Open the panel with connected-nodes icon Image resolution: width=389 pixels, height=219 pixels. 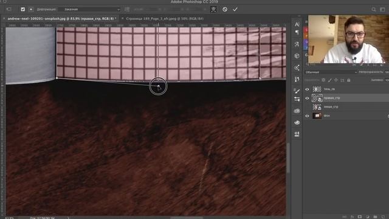(x=297, y=68)
